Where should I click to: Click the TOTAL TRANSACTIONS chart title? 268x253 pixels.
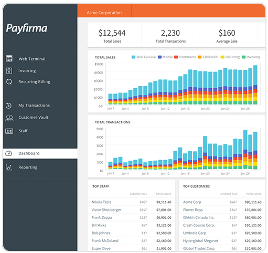(113, 122)
